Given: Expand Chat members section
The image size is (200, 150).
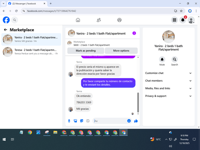Looking at the screenshot, I should [x=168, y=81].
